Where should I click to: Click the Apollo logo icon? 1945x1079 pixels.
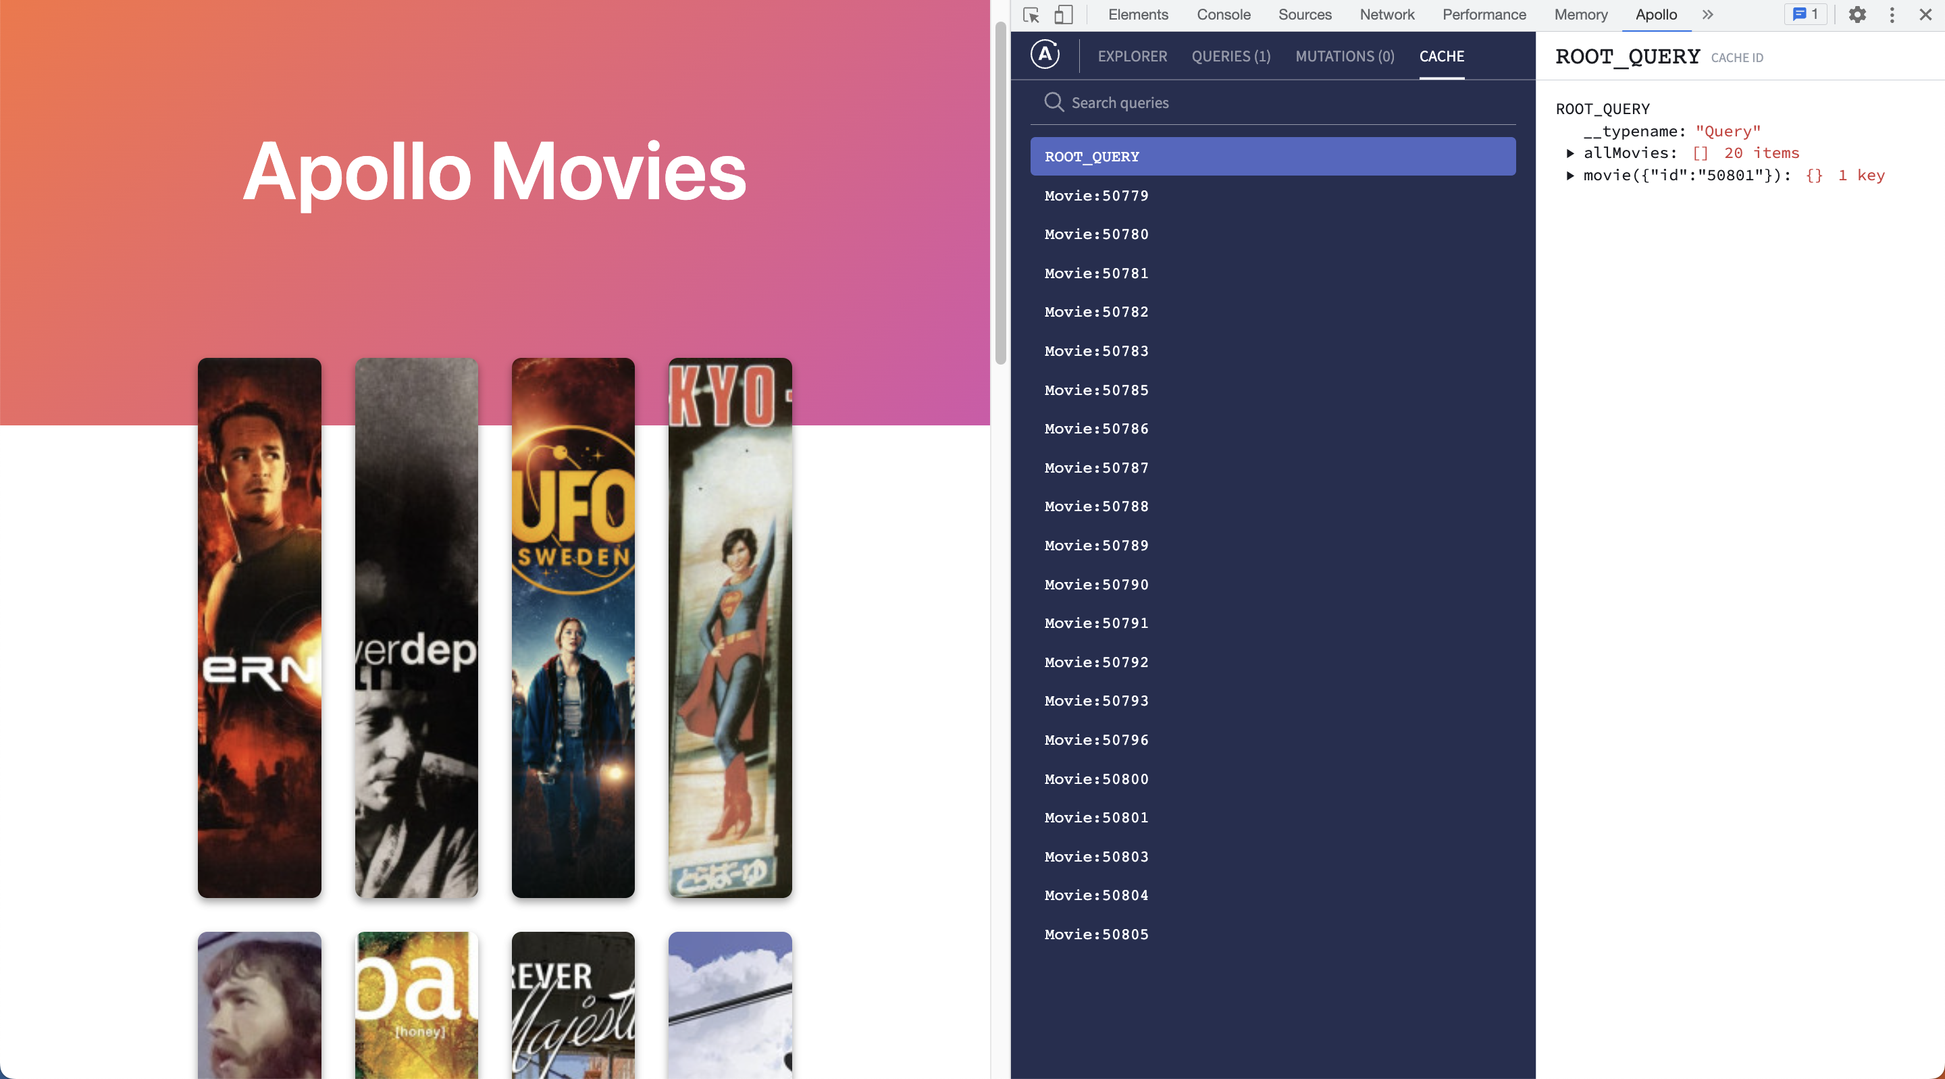[x=1045, y=55]
